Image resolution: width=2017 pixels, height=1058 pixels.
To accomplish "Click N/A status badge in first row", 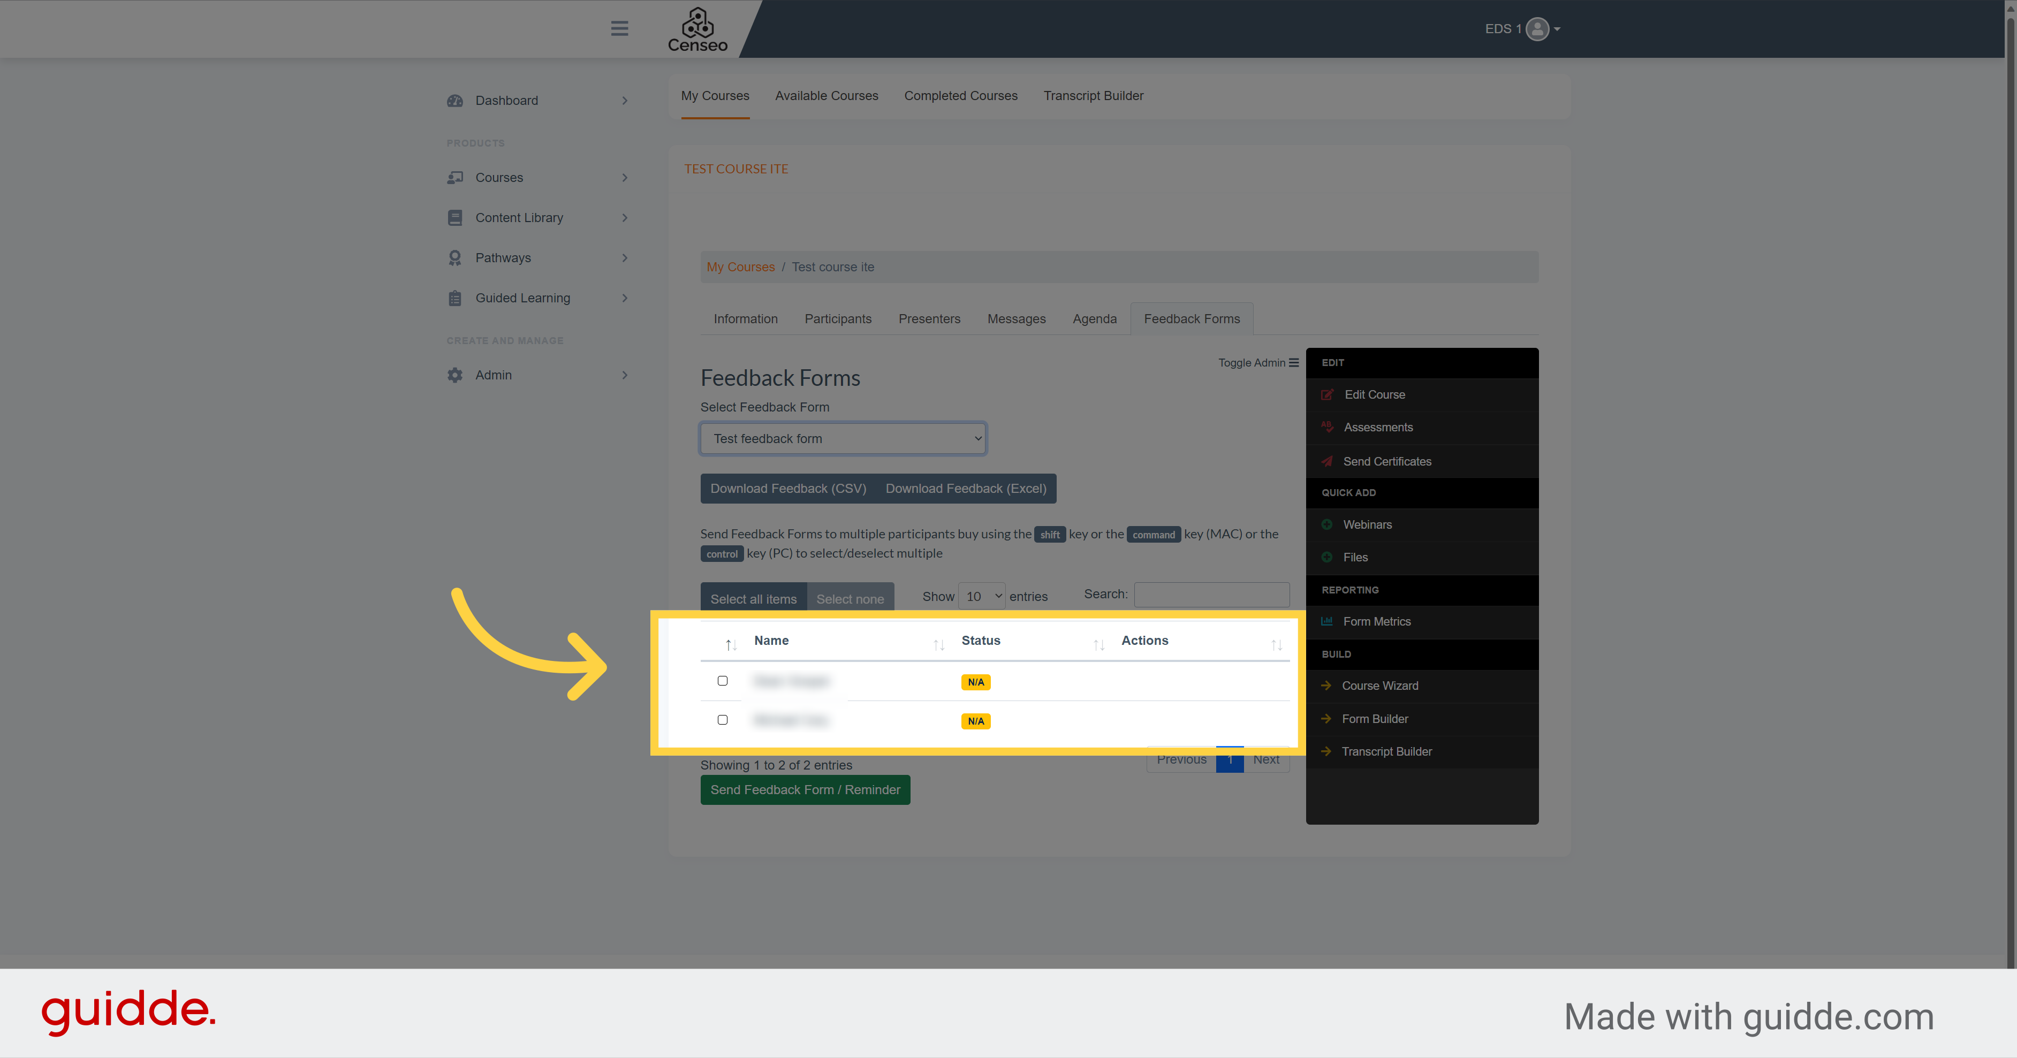I will (x=976, y=682).
